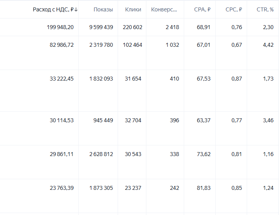Click the spend value 30 114,53
Viewport: 279px width, 215px height.
[61, 121]
